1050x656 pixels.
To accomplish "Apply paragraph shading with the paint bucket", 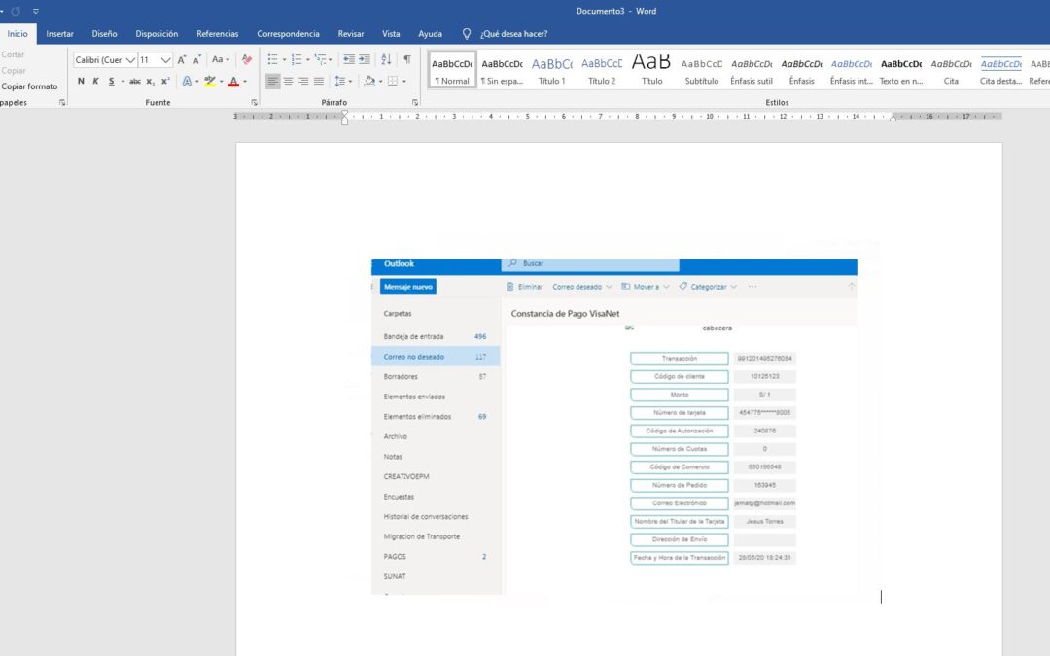I will point(369,81).
